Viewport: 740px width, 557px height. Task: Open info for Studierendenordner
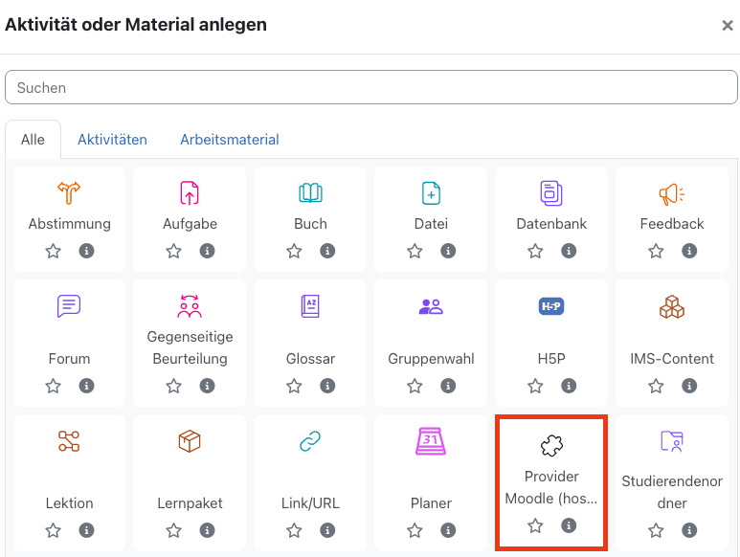[x=689, y=530]
